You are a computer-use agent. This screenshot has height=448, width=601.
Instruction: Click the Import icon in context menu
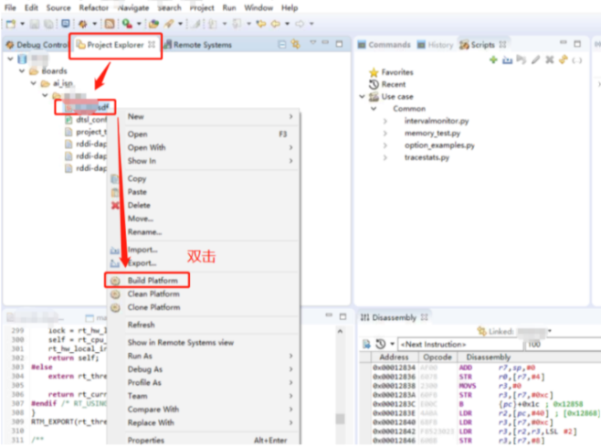pyautogui.click(x=116, y=249)
